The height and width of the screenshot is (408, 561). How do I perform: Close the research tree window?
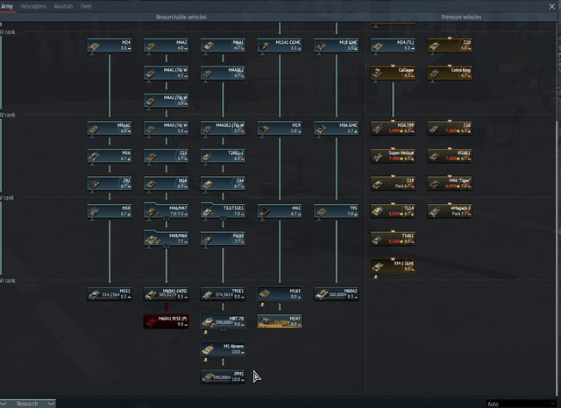click(551, 6)
